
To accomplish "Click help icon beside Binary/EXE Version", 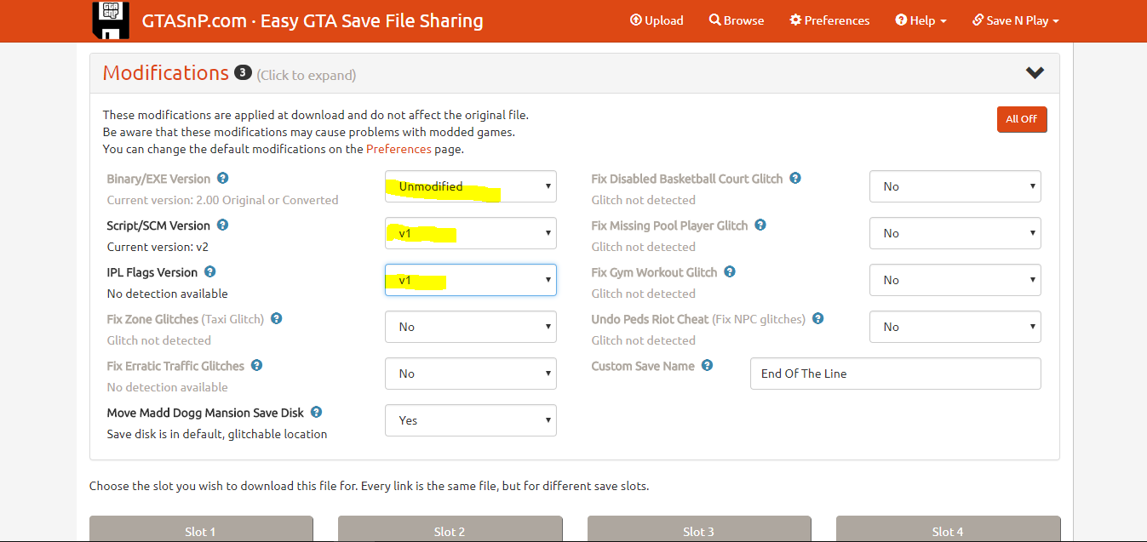I will click(x=222, y=179).
